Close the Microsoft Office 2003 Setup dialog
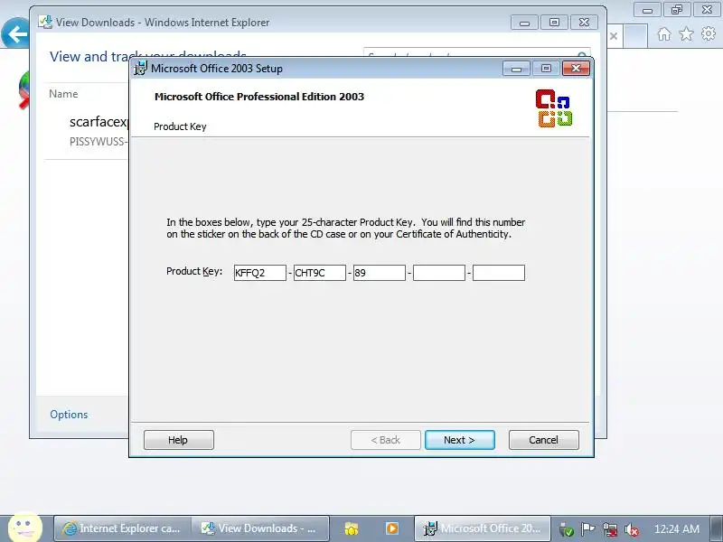723x542 pixels. pos(576,69)
